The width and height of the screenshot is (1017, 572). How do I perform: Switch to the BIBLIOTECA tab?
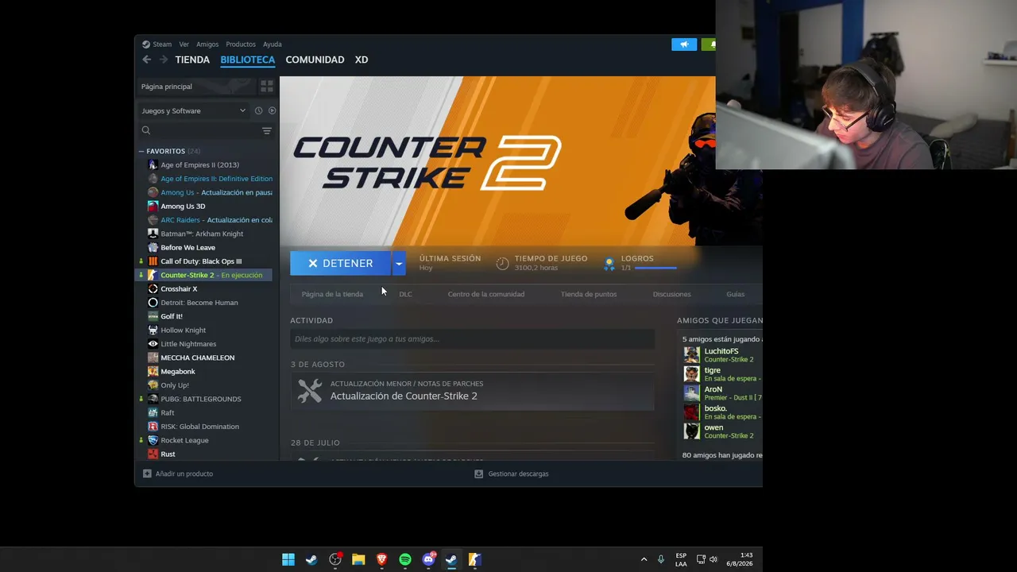click(248, 60)
